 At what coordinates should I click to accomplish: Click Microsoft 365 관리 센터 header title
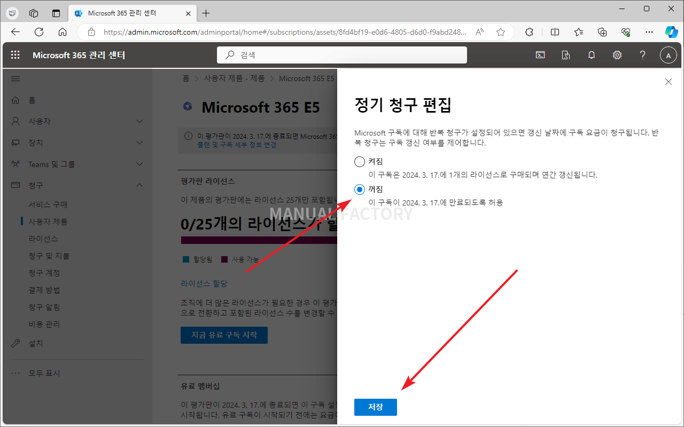79,55
